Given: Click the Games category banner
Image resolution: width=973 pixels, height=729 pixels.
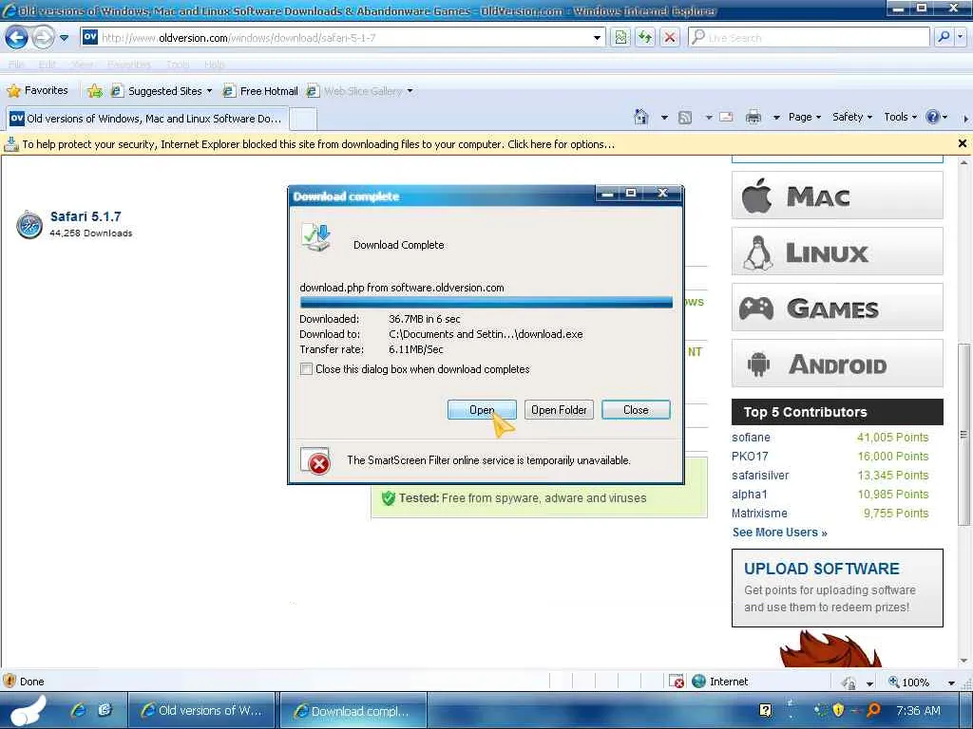Looking at the screenshot, I should pyautogui.click(x=837, y=308).
